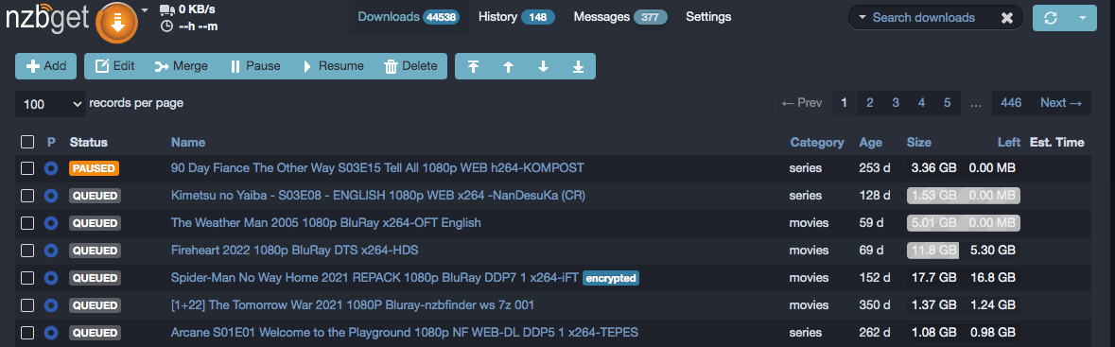Click the remaining time clock icon
1115x347 pixels.
click(x=167, y=26)
